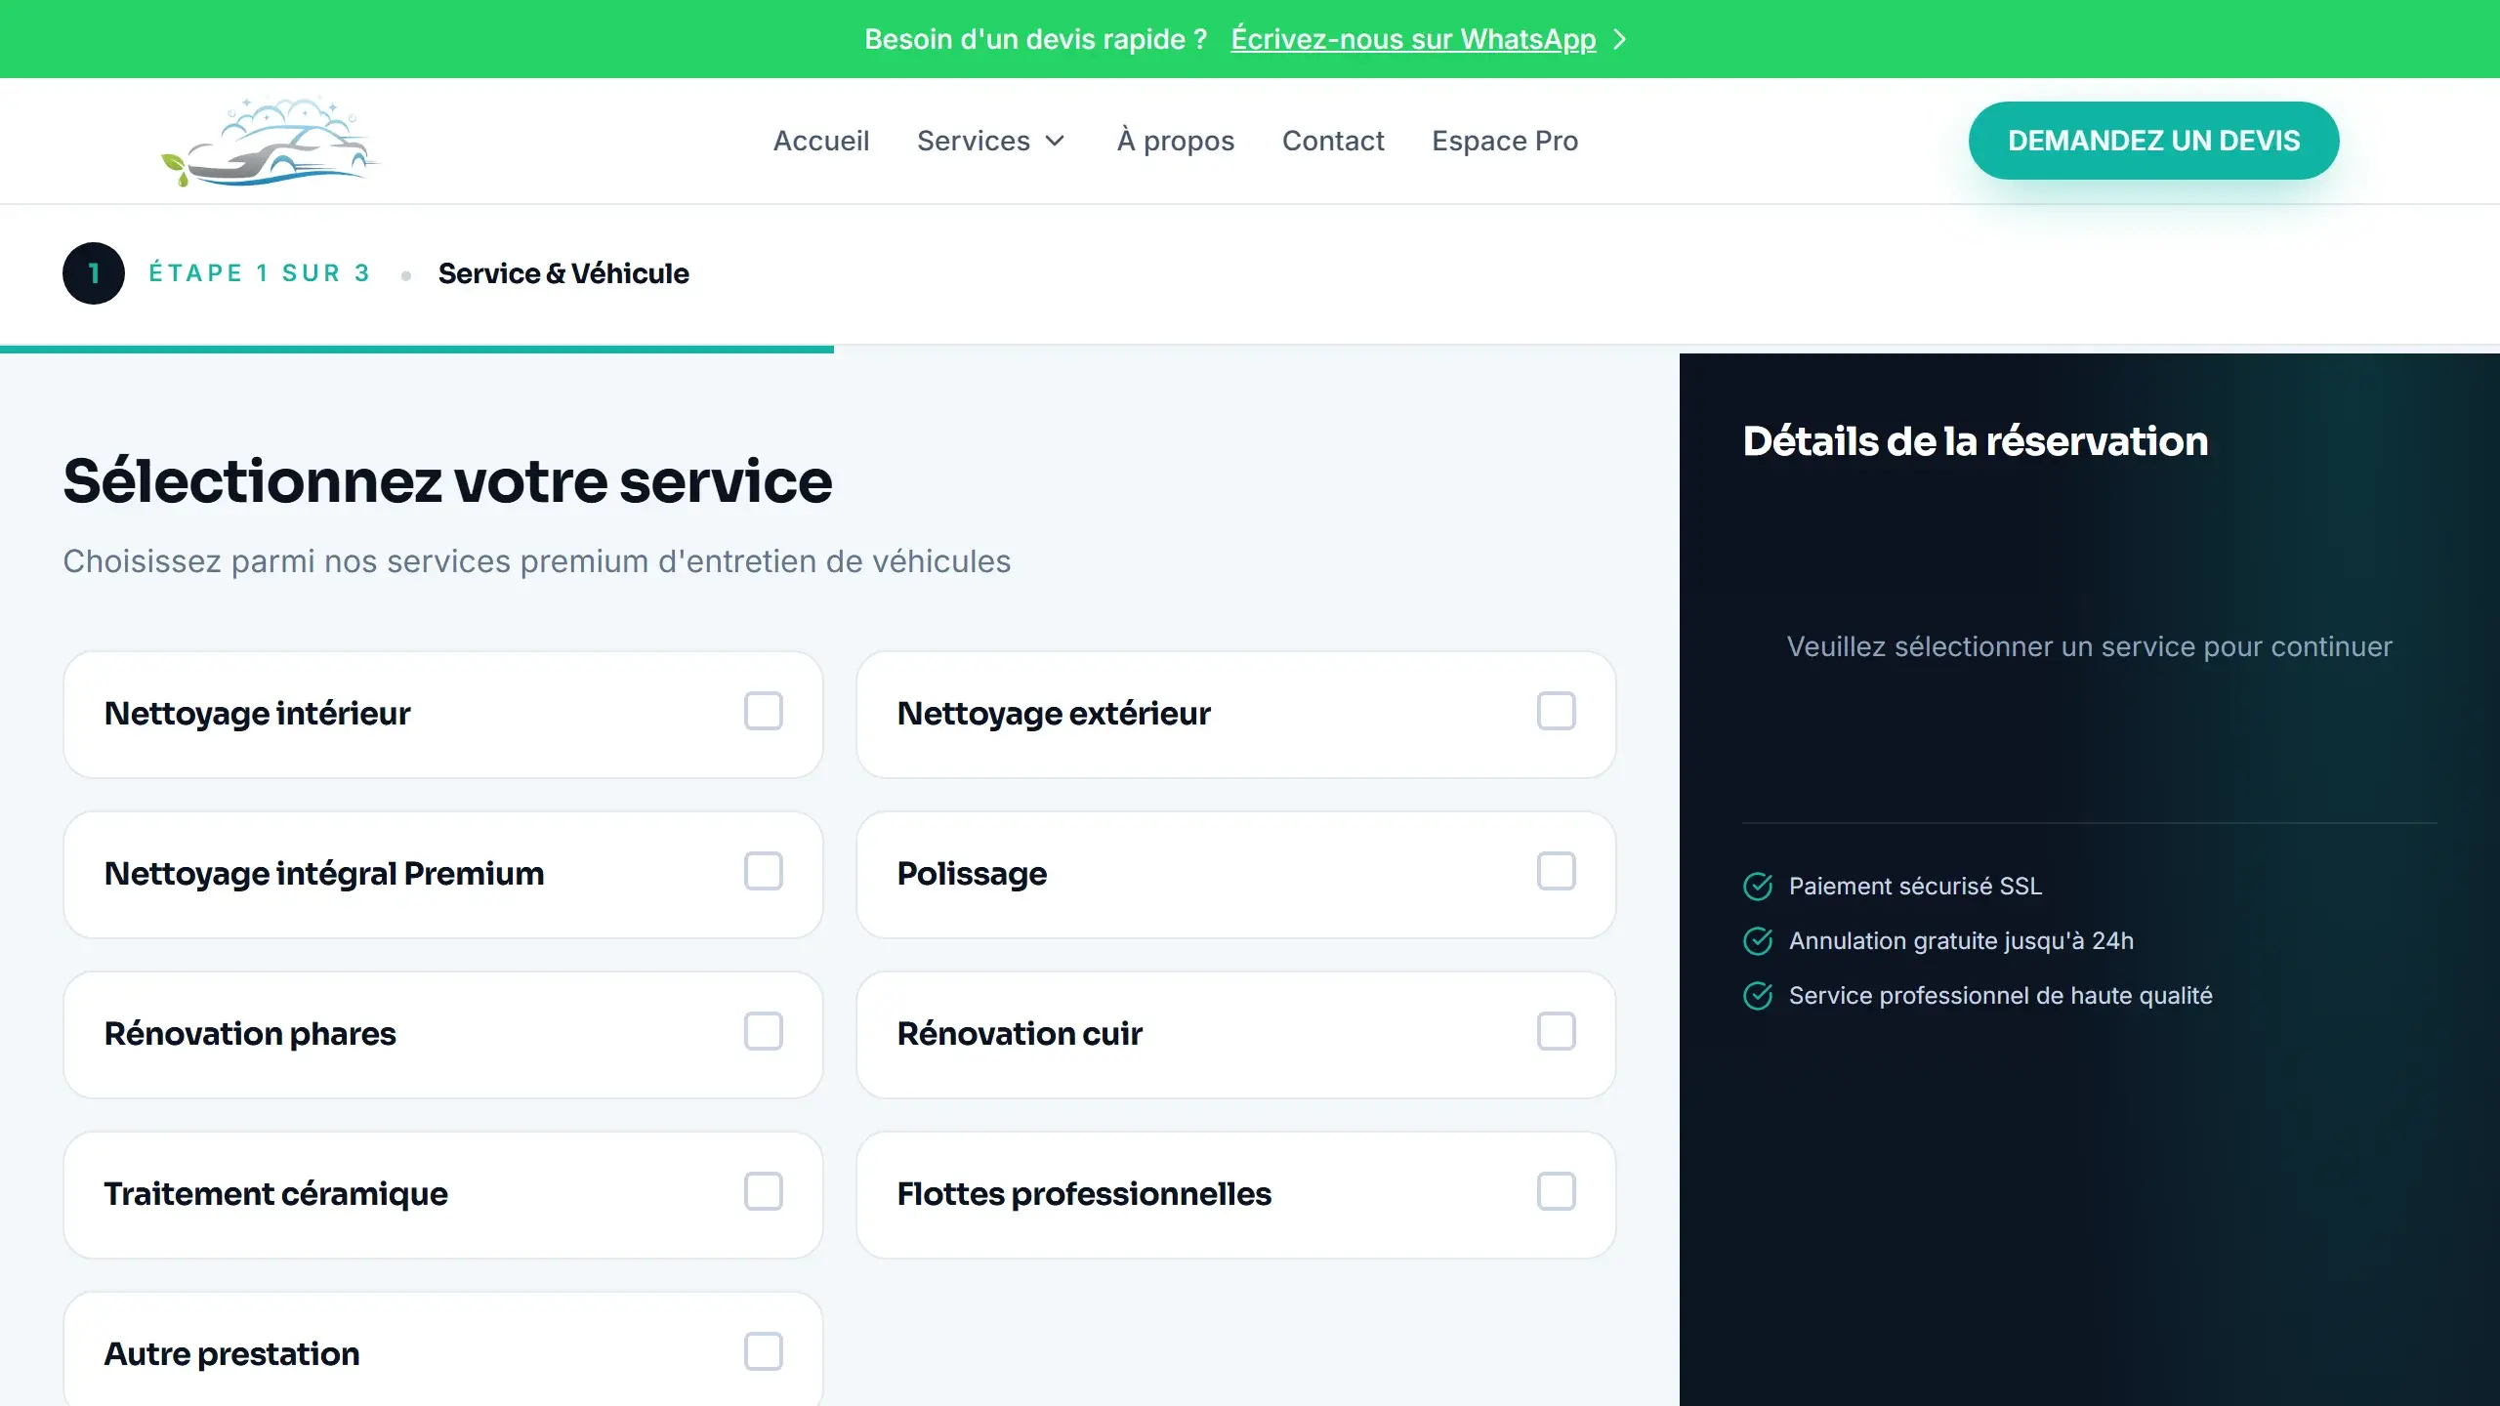Click the Traitement céramique label
The width and height of the screenshot is (2500, 1406).
pos(275,1194)
